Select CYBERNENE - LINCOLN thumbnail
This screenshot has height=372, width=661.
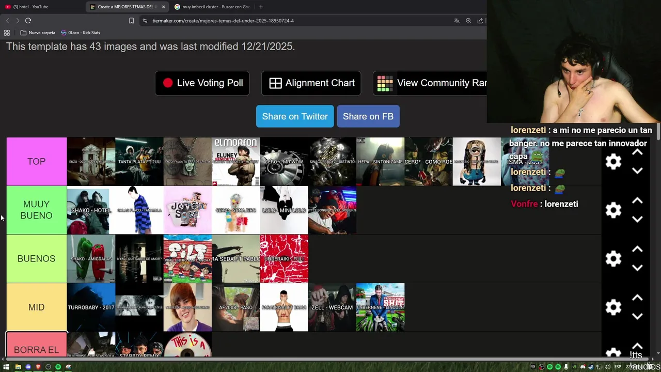click(x=381, y=307)
